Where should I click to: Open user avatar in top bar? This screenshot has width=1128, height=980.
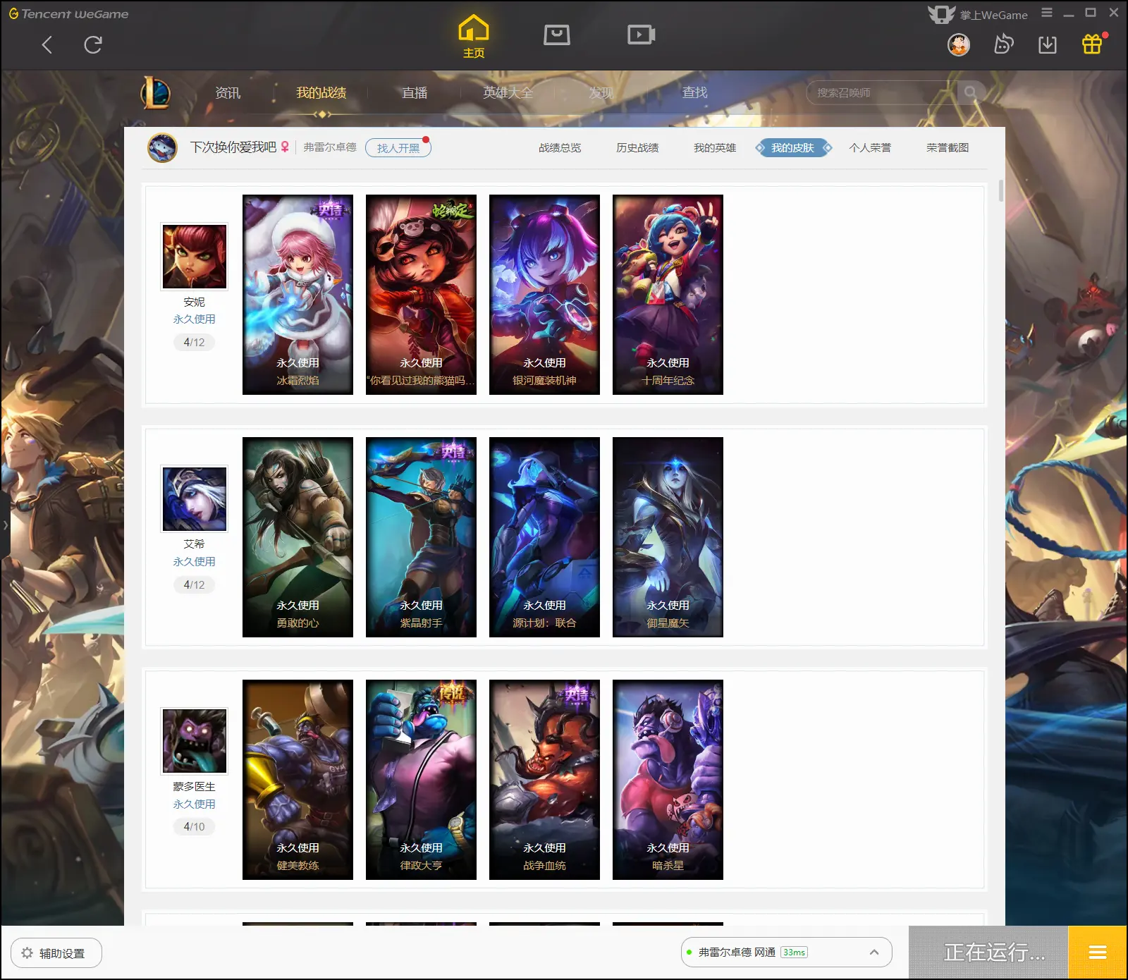tap(959, 45)
